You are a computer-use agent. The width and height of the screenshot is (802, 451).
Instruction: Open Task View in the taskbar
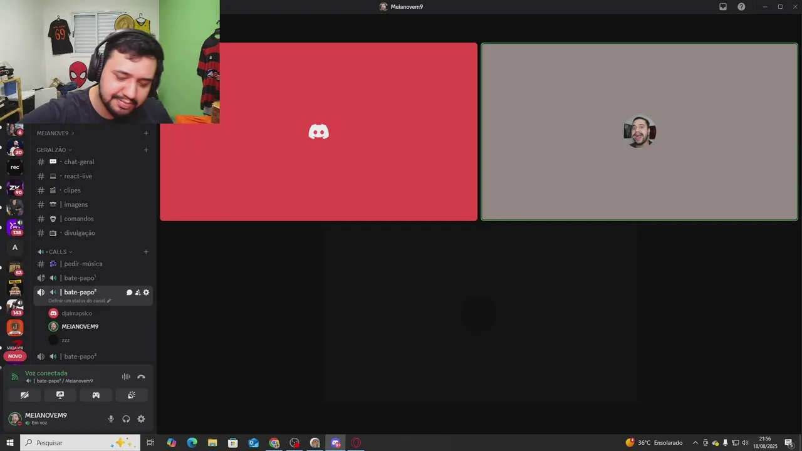click(x=150, y=443)
